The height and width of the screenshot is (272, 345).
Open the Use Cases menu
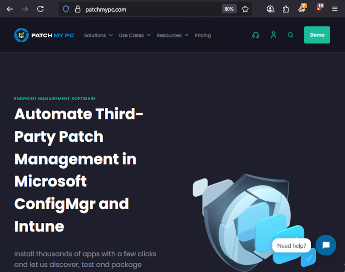tap(131, 35)
